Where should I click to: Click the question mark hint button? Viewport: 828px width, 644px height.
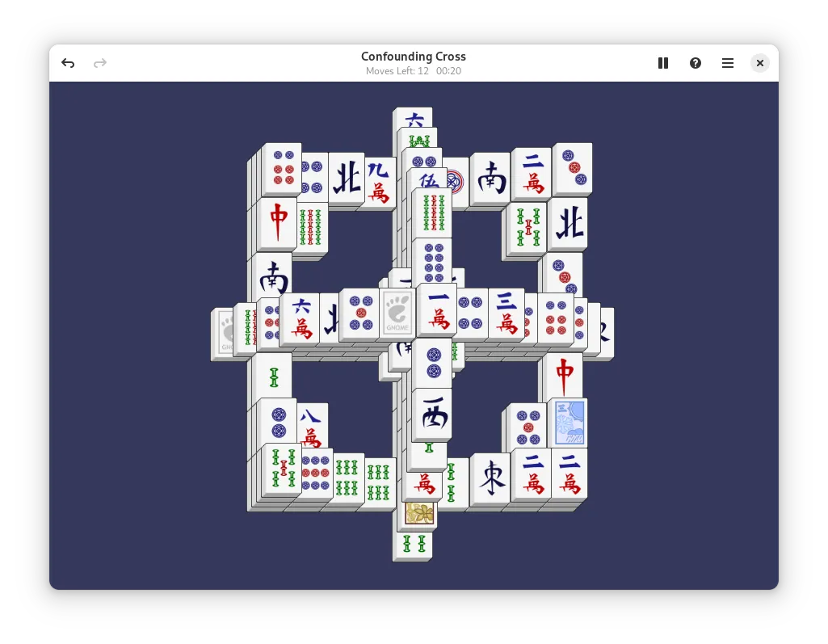click(x=696, y=63)
